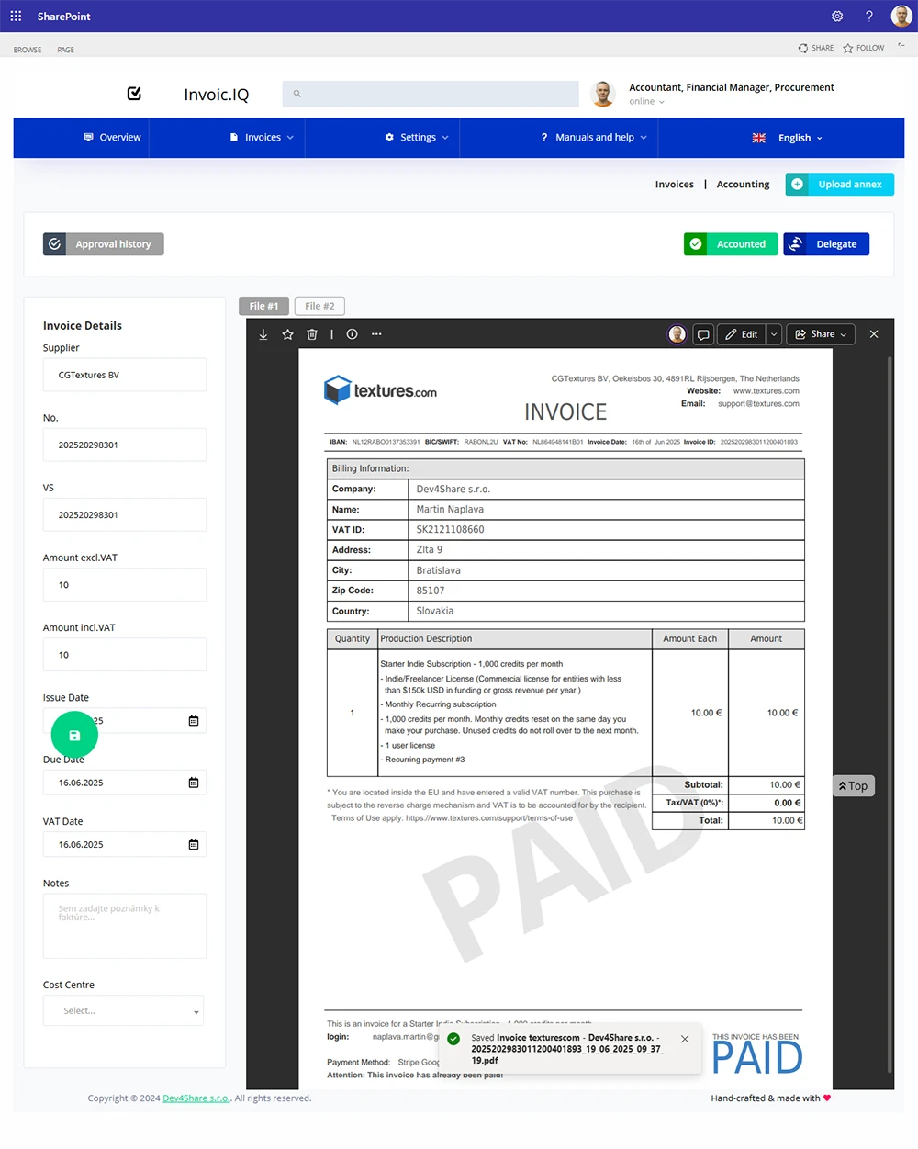Open the info details icon in viewer
The image size is (918, 1149).
[x=352, y=334]
